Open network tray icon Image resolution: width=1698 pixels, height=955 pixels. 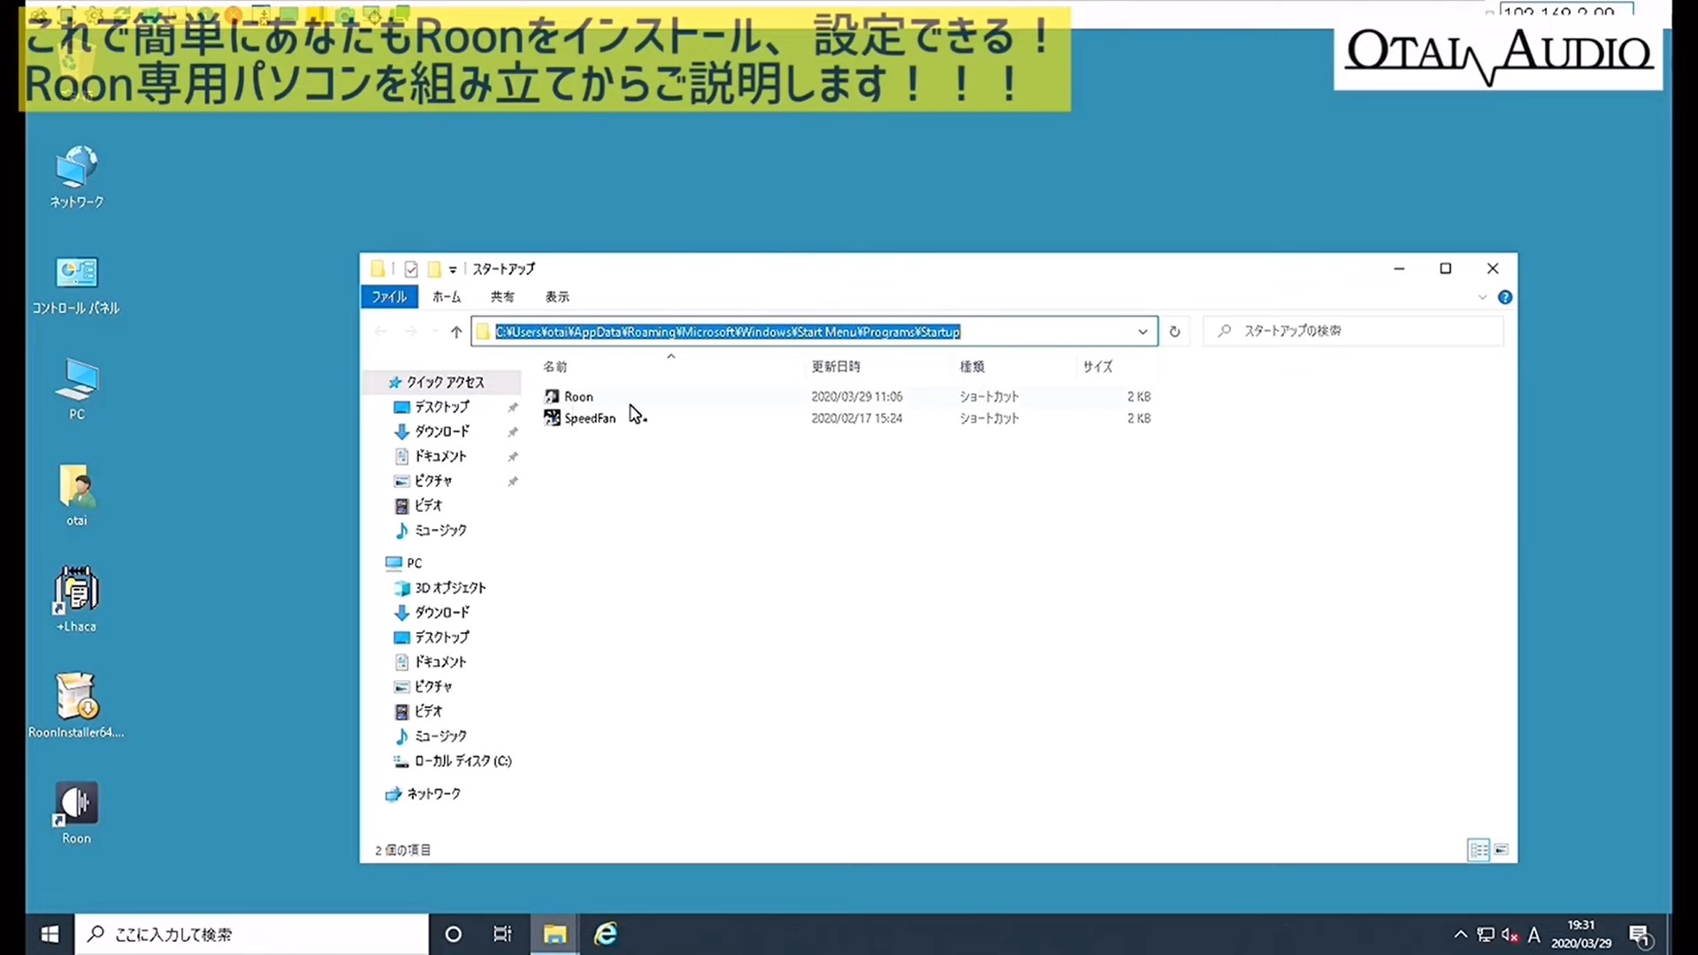point(1486,935)
